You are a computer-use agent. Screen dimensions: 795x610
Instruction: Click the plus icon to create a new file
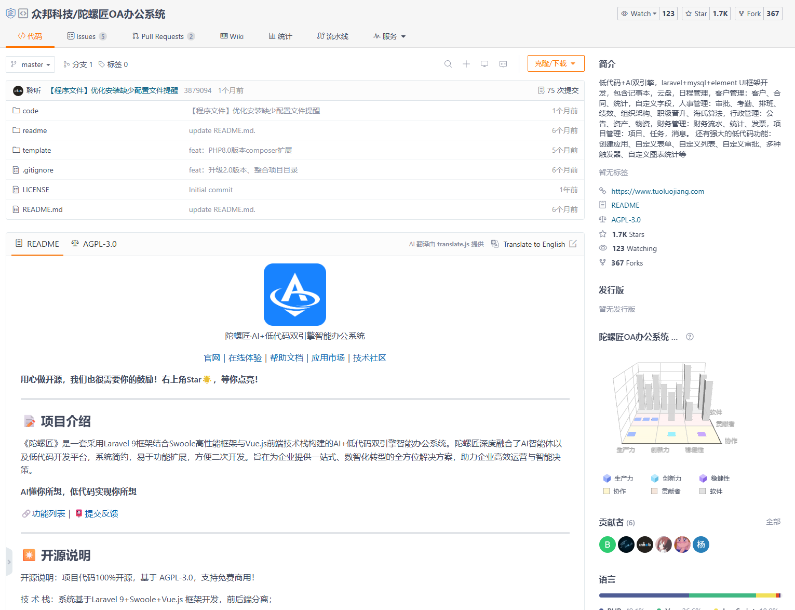[466, 63]
